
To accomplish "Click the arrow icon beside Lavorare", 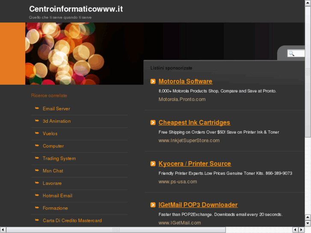I will click(37, 183).
